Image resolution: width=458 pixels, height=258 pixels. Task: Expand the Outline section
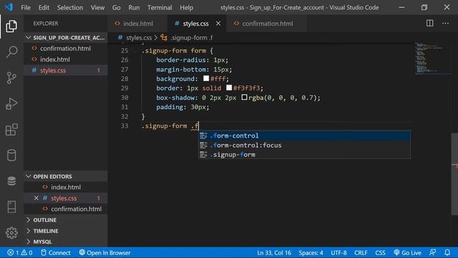coord(65,220)
